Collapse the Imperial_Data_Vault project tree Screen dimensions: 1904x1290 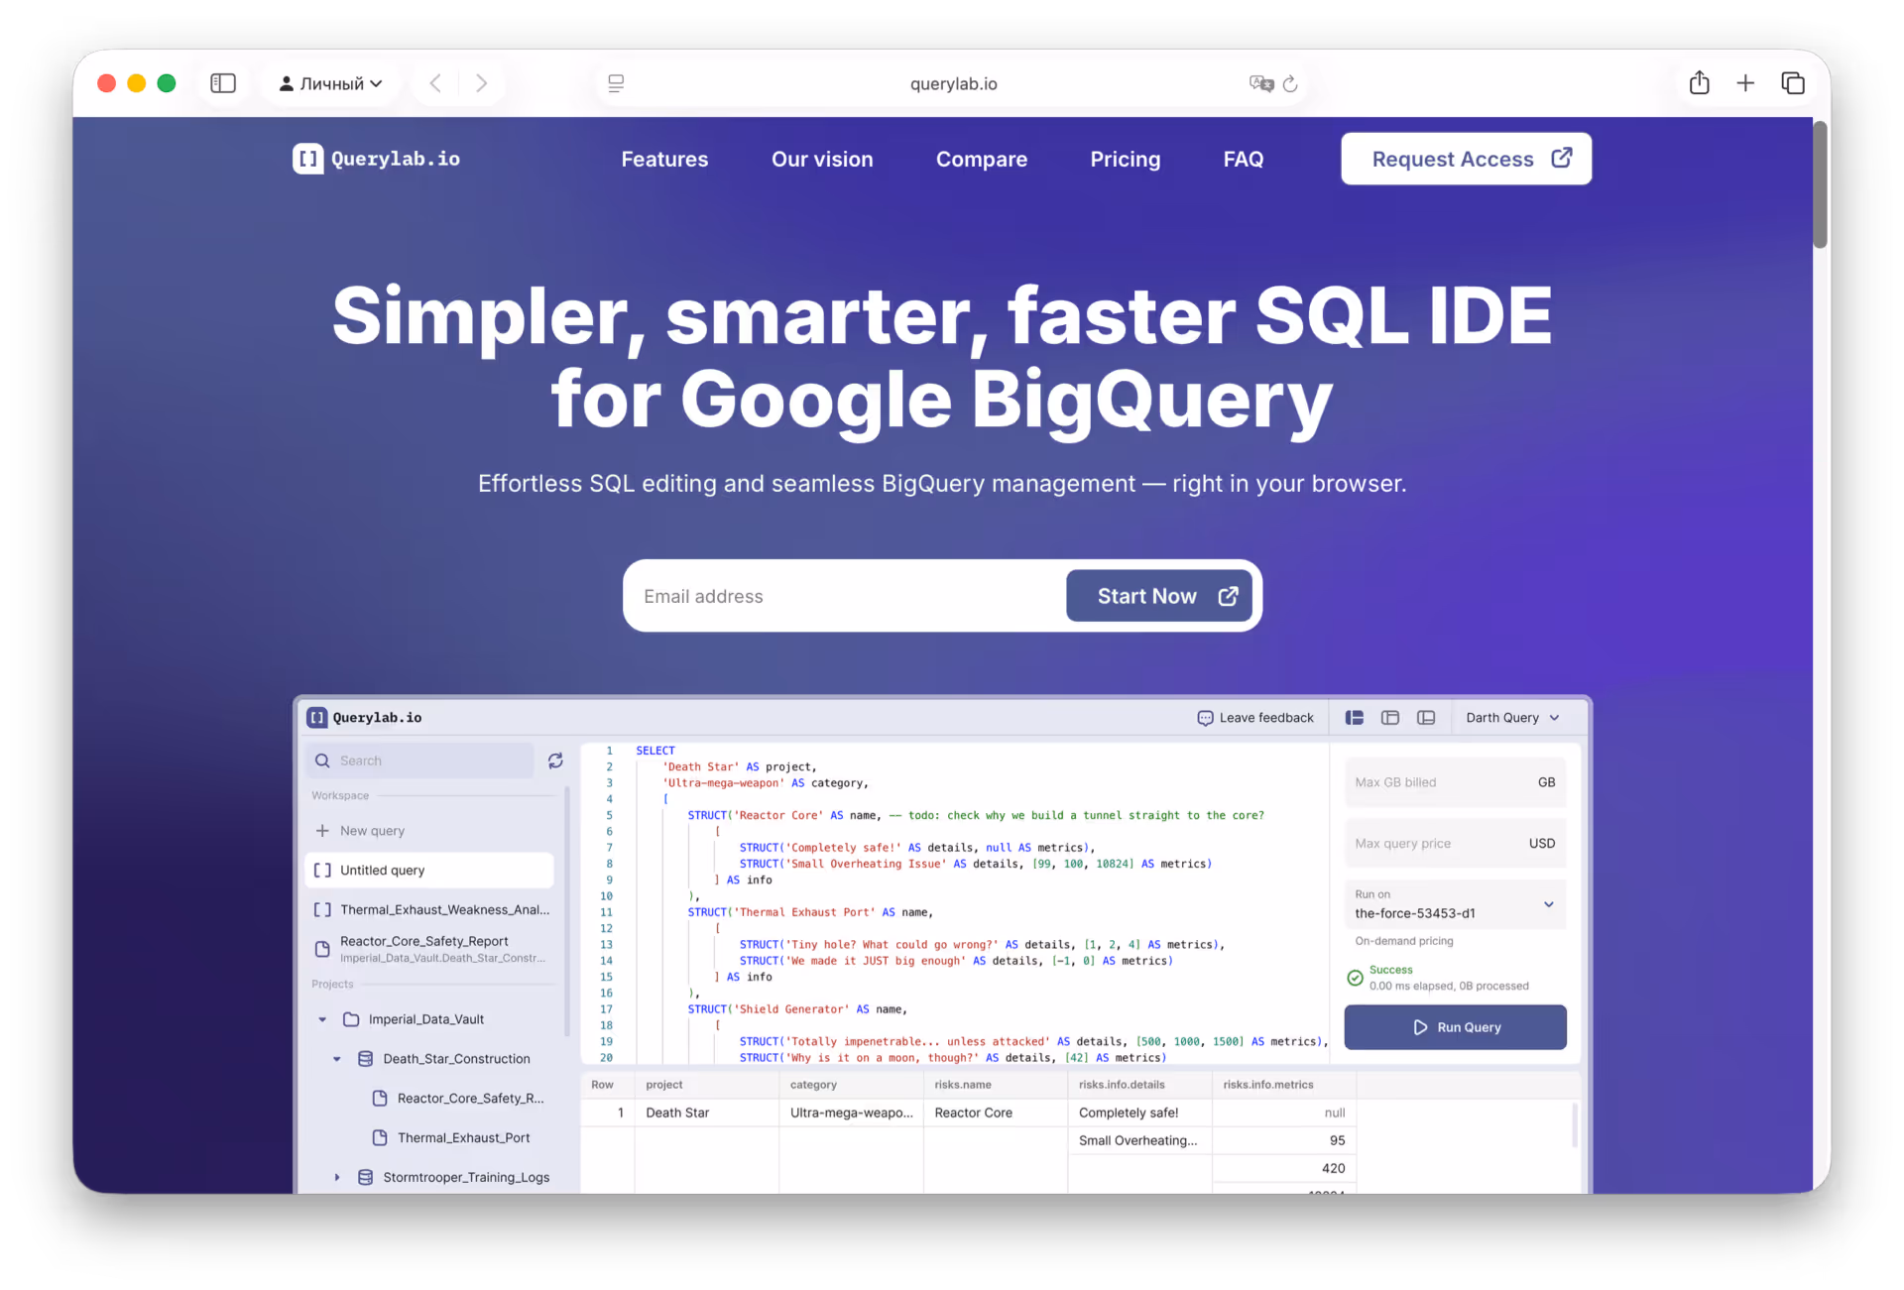322,1019
